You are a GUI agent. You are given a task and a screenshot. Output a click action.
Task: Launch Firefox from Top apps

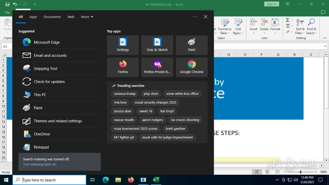click(123, 67)
